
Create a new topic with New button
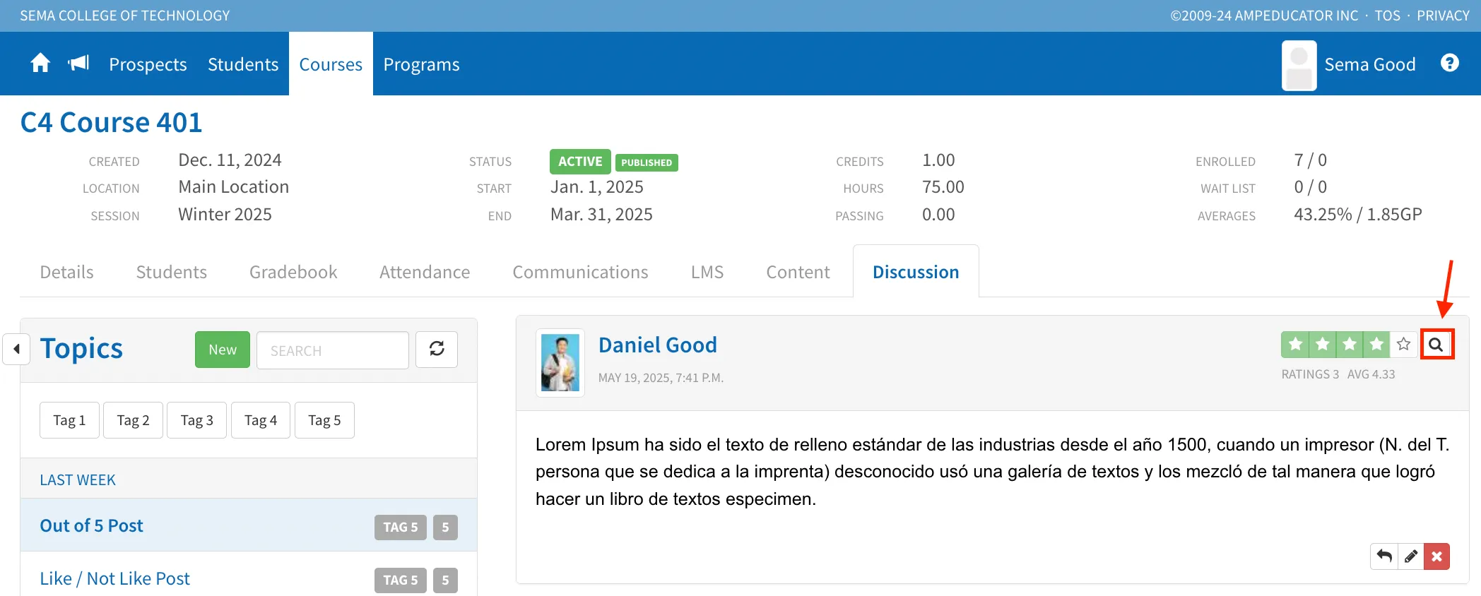(x=223, y=350)
